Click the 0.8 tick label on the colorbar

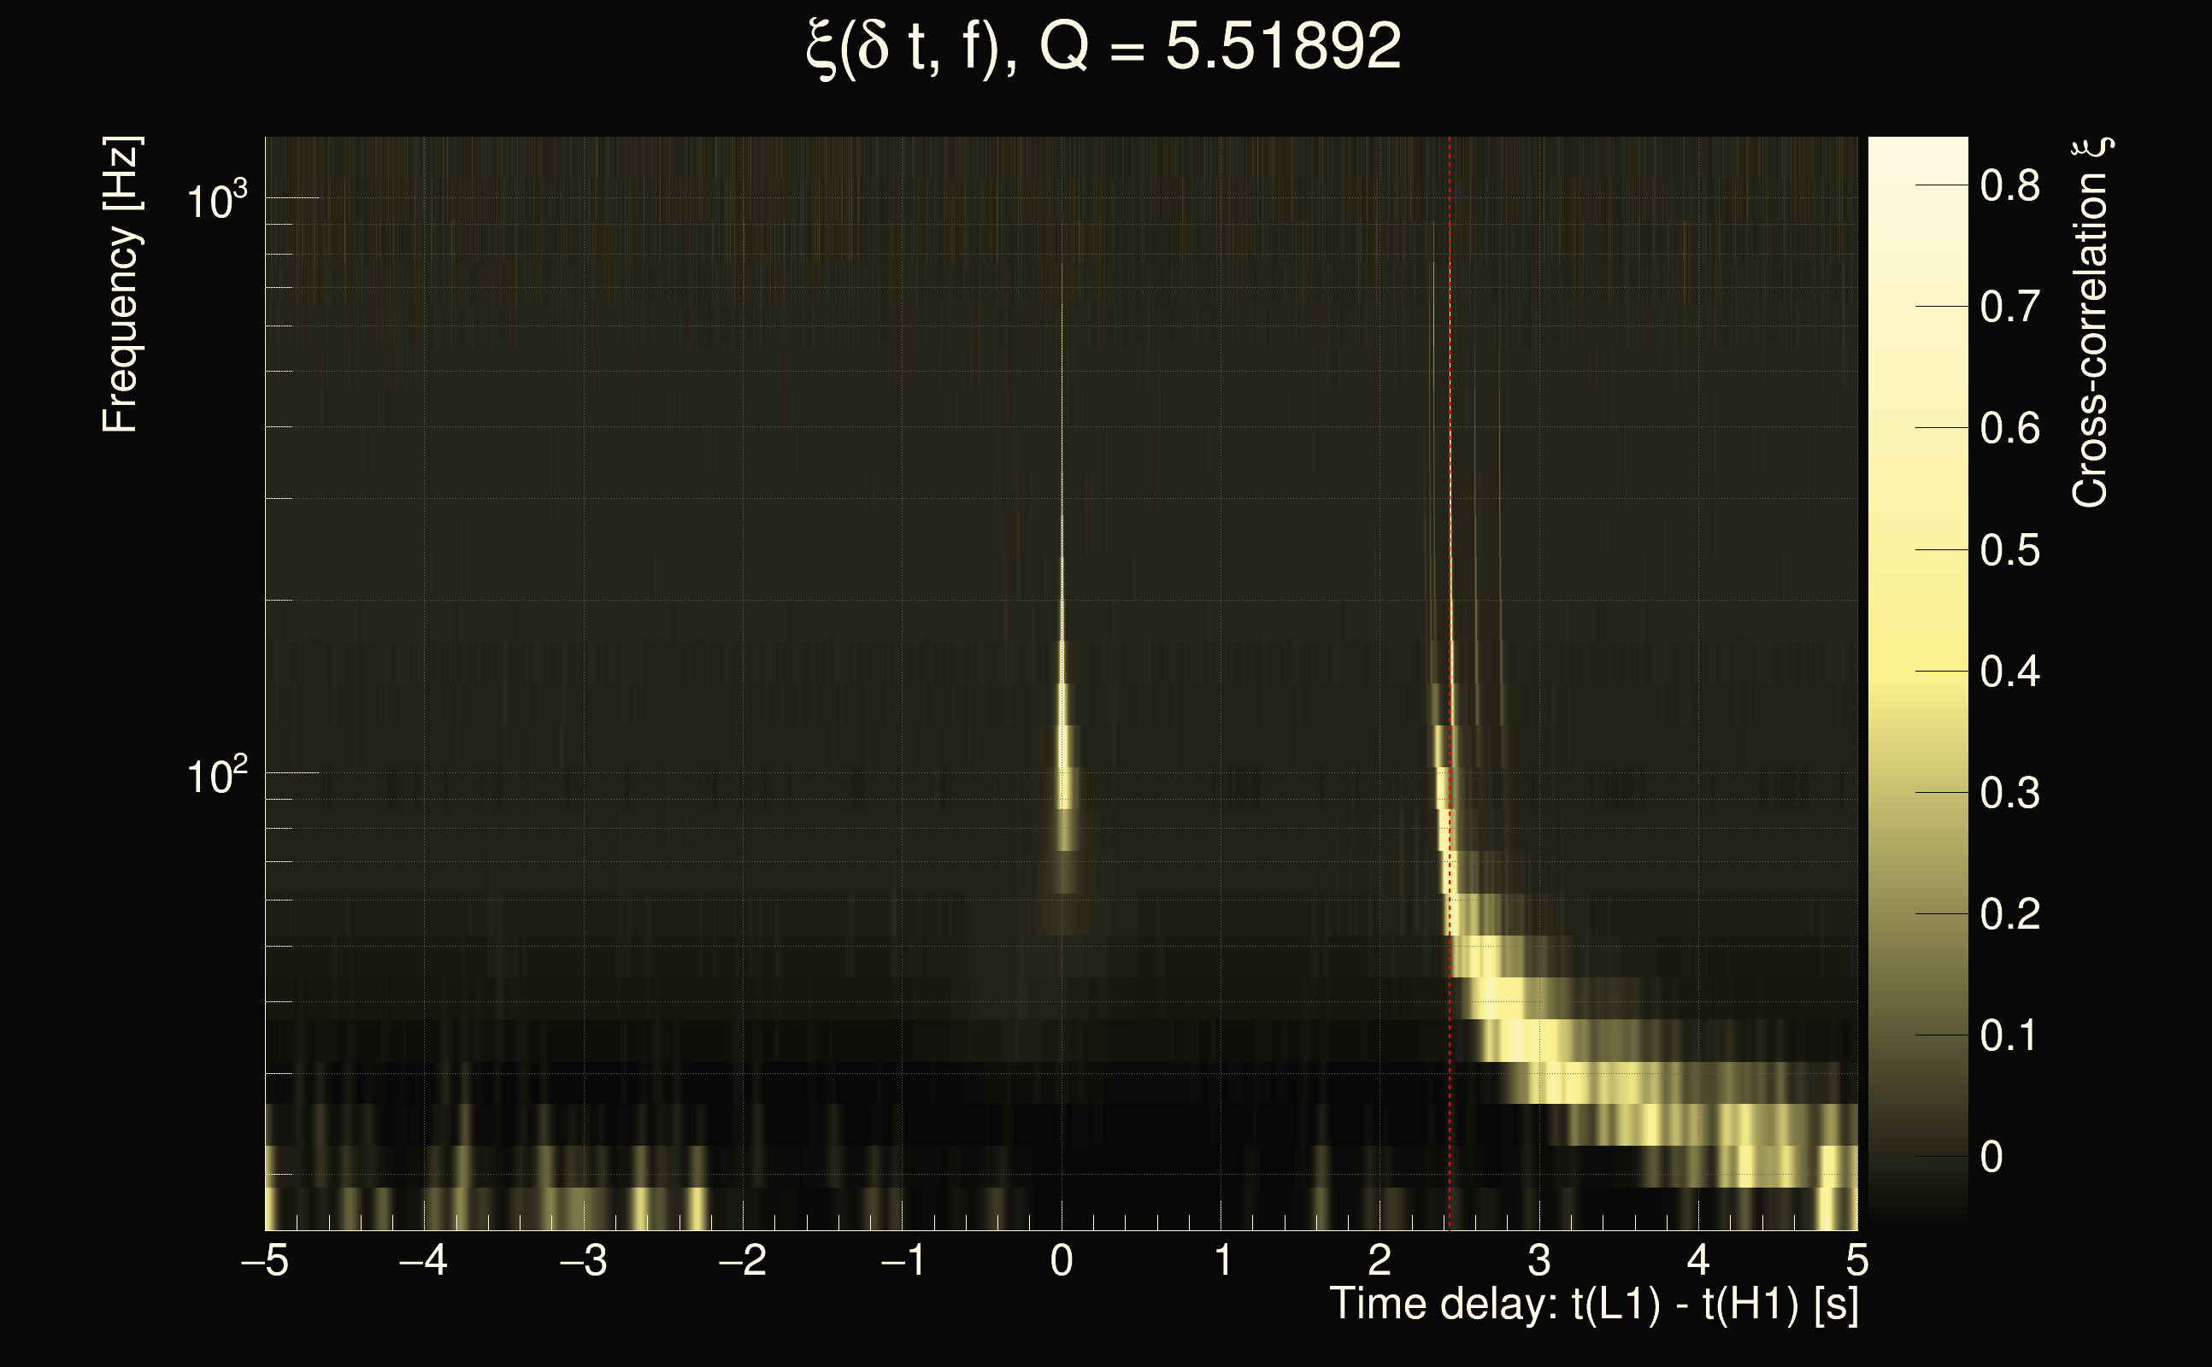coord(2009,186)
